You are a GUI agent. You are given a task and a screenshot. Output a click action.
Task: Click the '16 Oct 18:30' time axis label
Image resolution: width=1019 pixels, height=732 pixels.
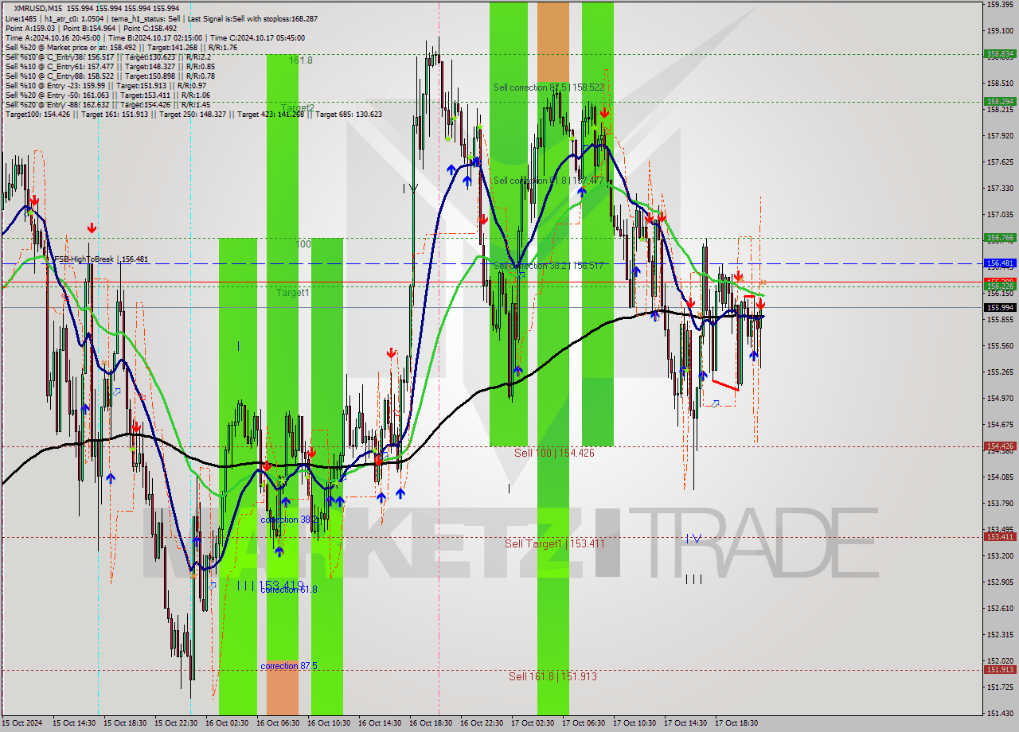(x=431, y=723)
